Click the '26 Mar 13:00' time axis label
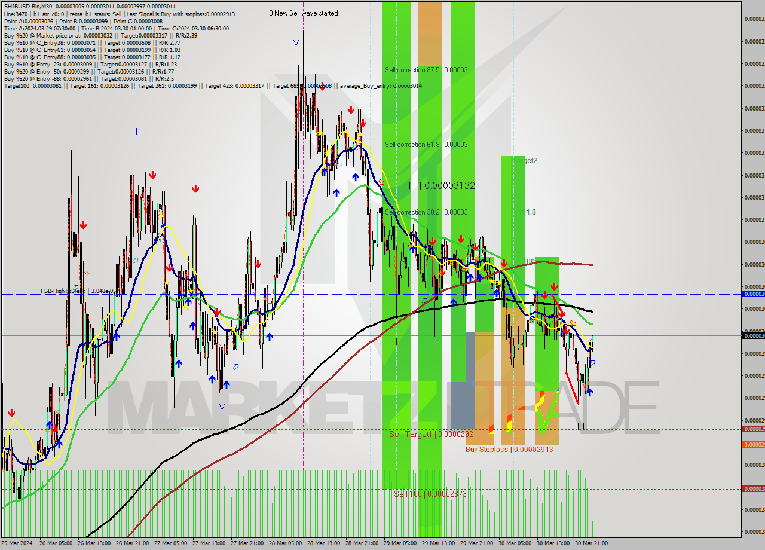Image resolution: width=765 pixels, height=550 pixels. [94, 543]
